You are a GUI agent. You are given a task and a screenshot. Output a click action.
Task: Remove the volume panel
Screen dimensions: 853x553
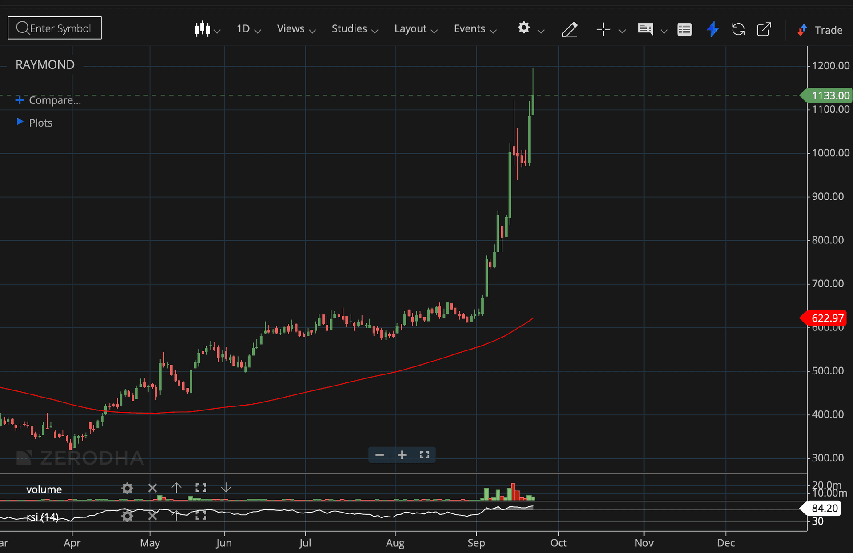[152, 489]
